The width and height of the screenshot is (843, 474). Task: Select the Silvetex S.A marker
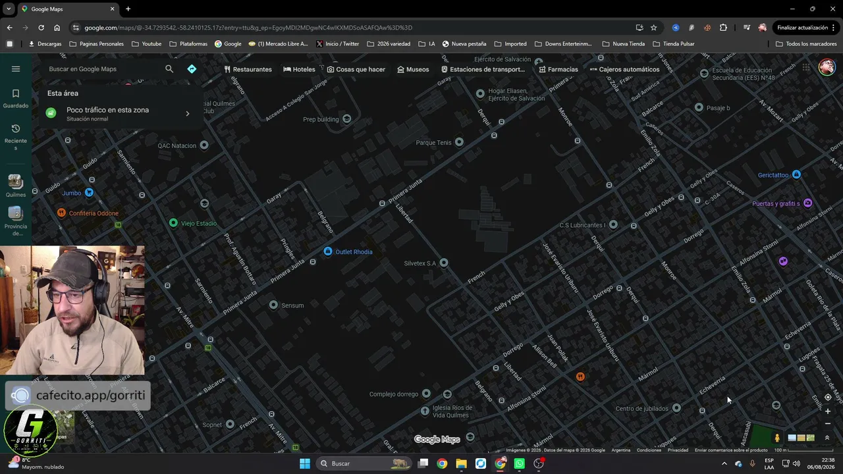click(444, 263)
